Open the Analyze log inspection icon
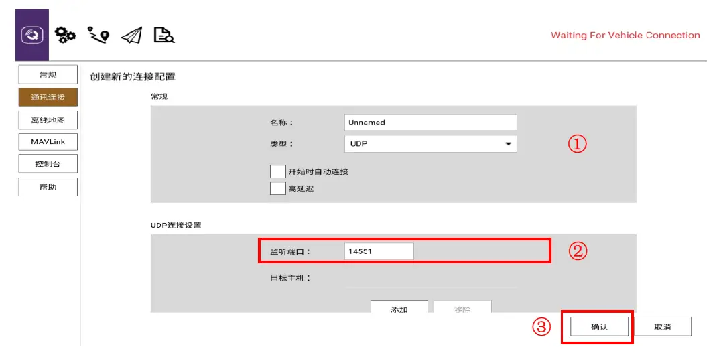723x353 pixels. pyautogui.click(x=163, y=35)
